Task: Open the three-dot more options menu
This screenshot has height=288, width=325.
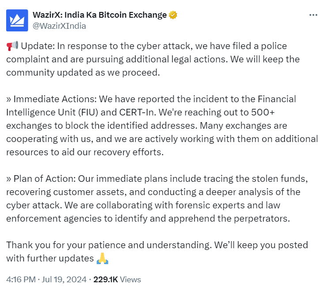Action: (313, 15)
